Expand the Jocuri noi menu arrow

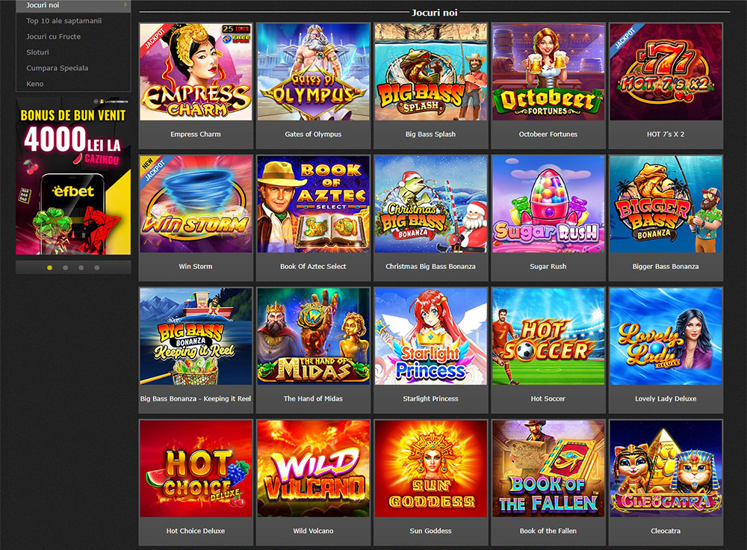(x=125, y=4)
